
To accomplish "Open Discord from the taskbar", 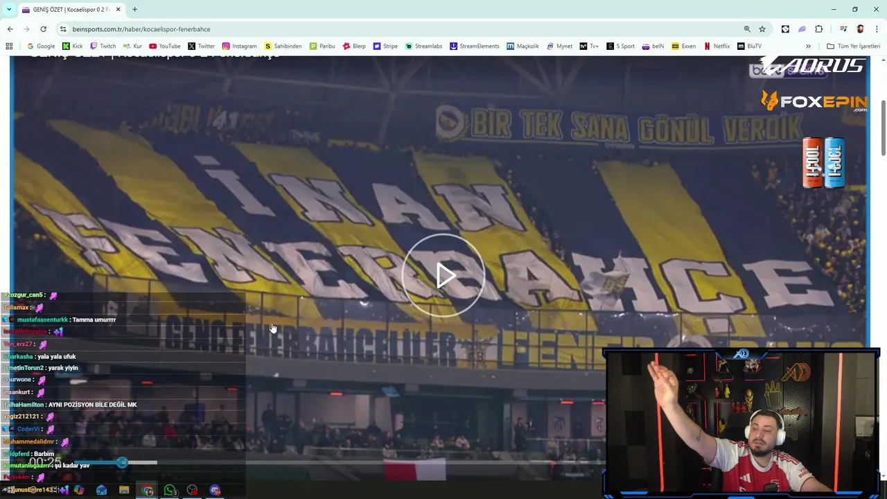I will [215, 490].
